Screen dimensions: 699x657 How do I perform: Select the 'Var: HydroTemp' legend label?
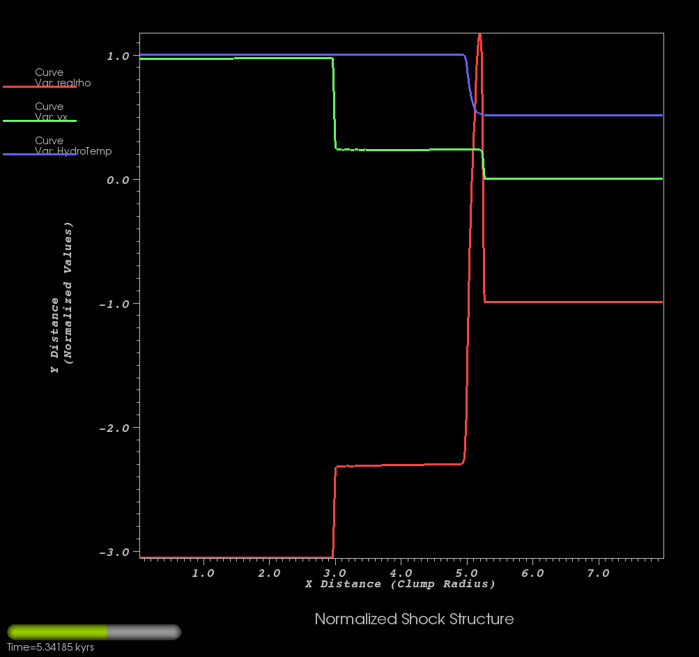pos(72,151)
